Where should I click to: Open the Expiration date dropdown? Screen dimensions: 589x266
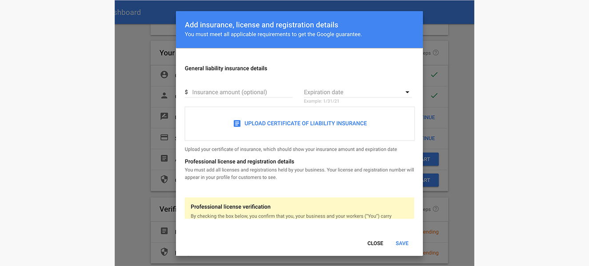tap(407, 92)
